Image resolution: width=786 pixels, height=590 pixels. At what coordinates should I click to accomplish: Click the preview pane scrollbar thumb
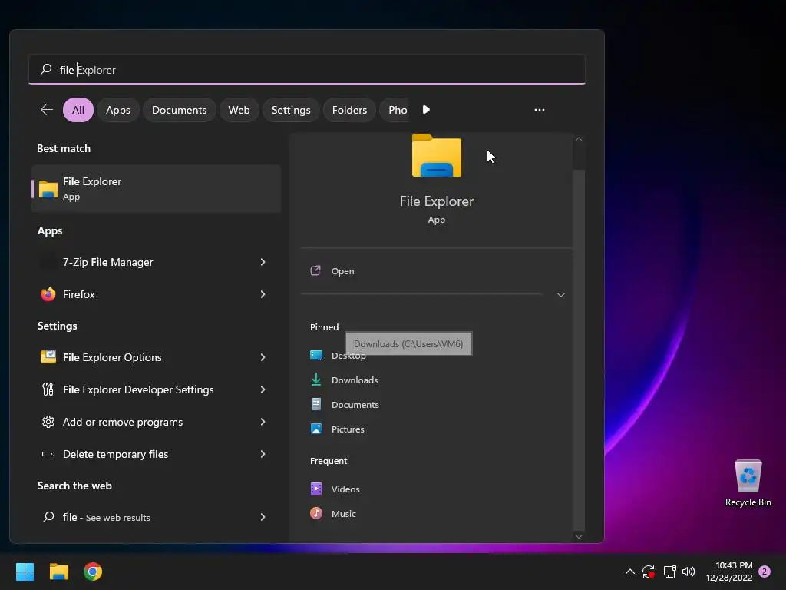579,350
